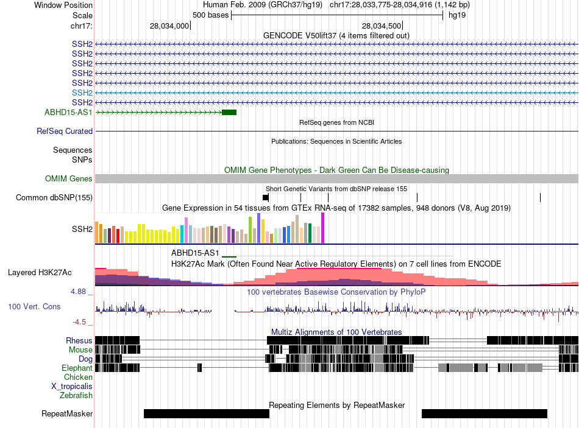Open RefSeq genes from NCBI title

tap(336, 122)
